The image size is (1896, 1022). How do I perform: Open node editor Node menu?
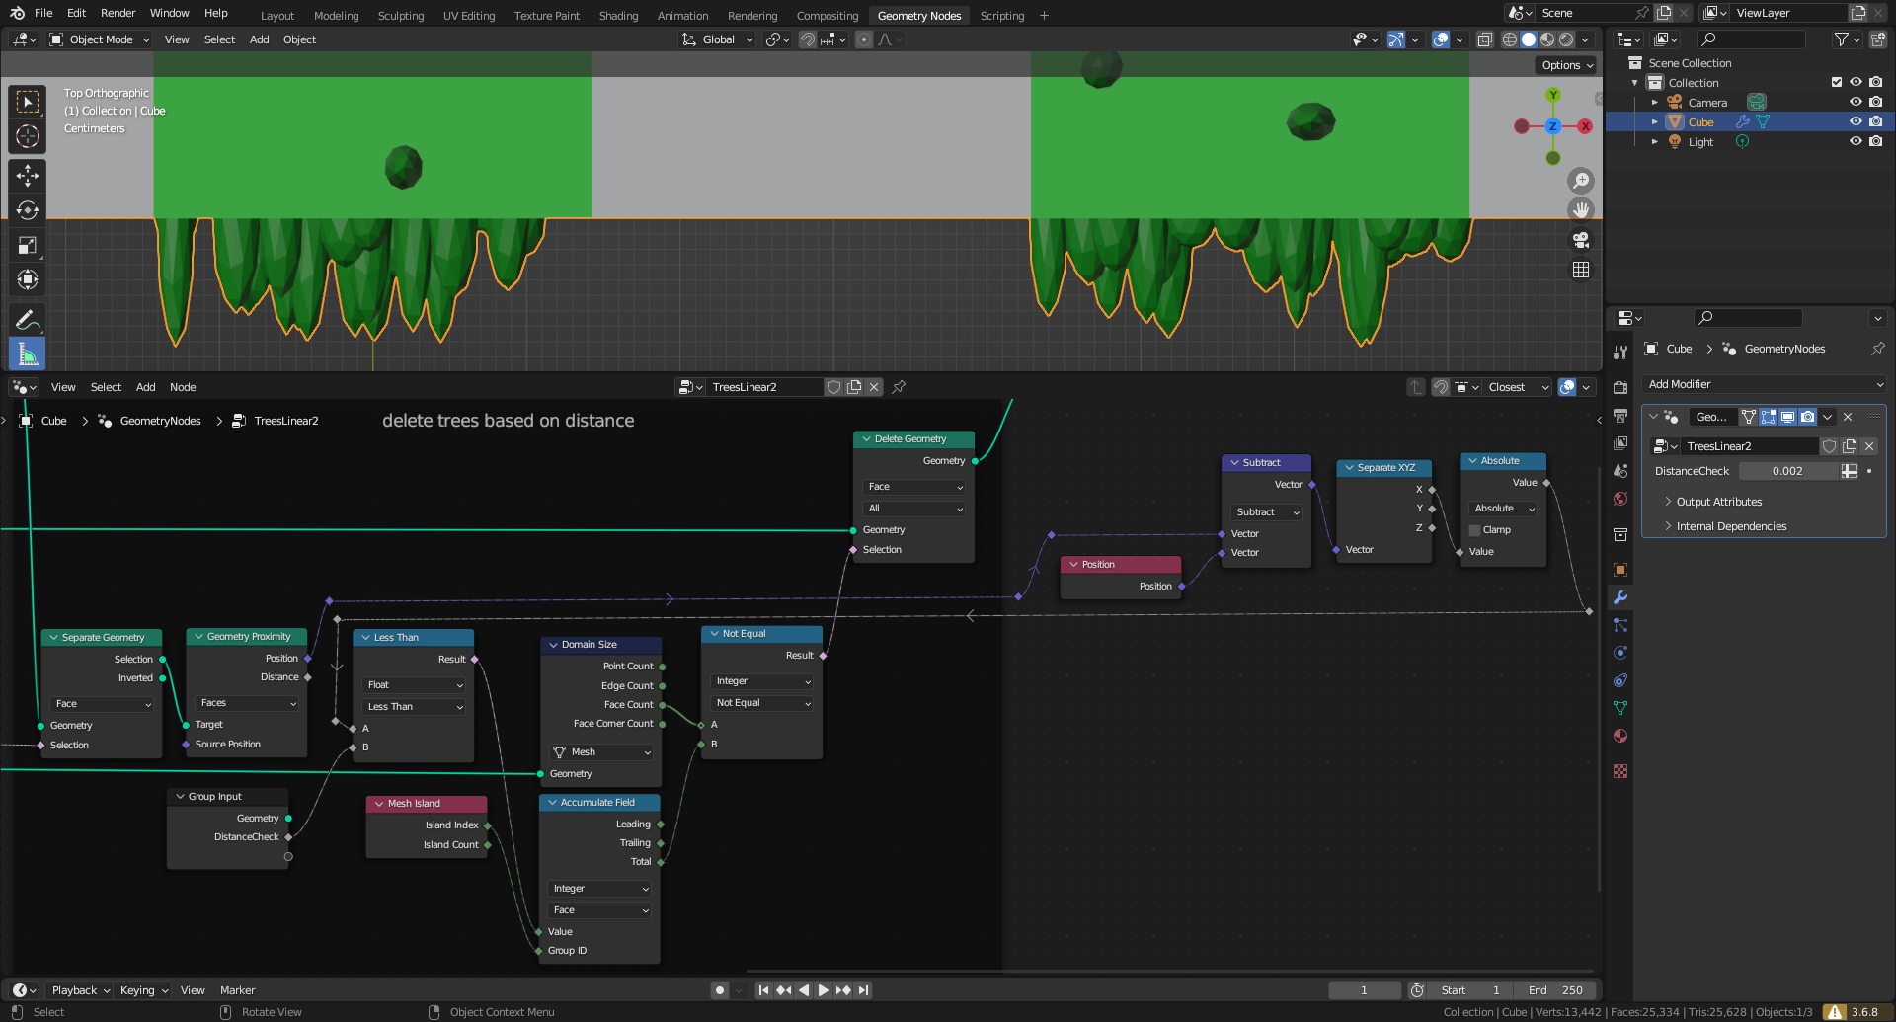coord(183,387)
